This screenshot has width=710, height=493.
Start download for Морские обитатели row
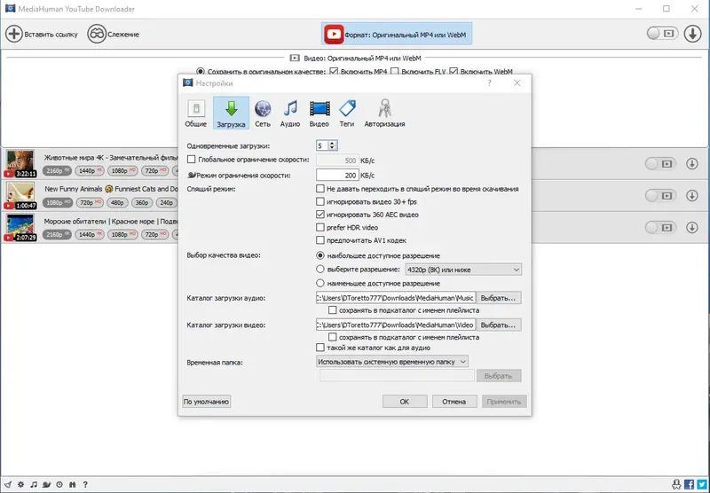[692, 228]
